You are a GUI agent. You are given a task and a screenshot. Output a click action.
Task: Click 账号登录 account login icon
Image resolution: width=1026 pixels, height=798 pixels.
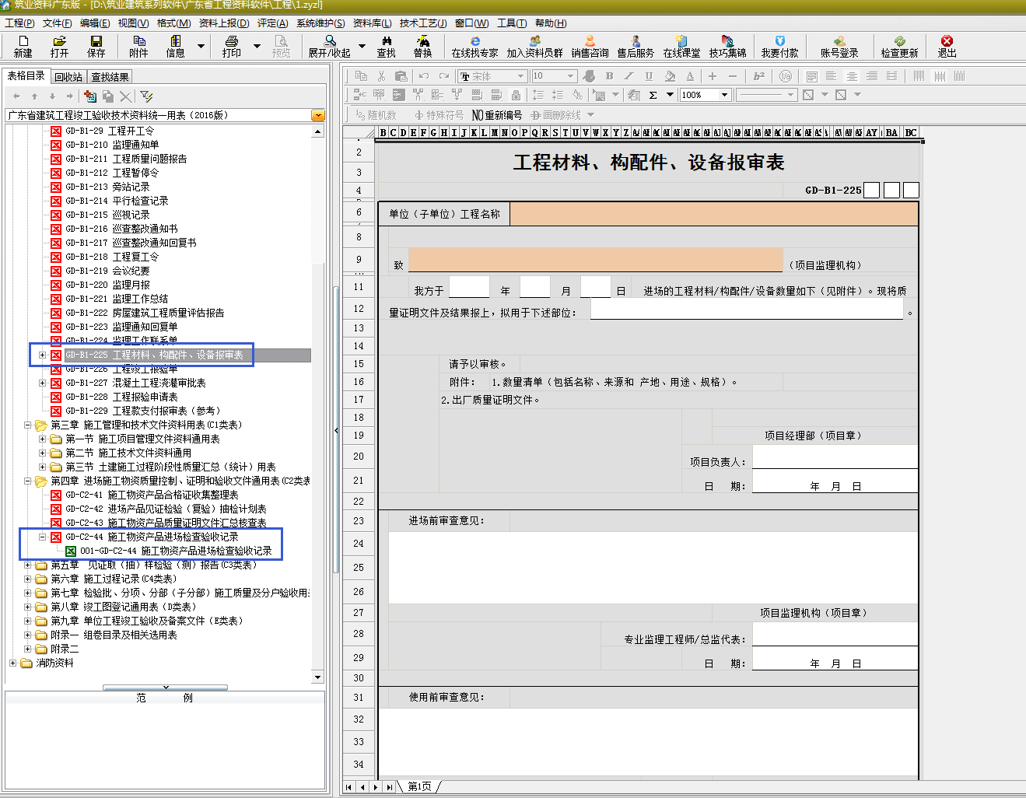pos(839,46)
